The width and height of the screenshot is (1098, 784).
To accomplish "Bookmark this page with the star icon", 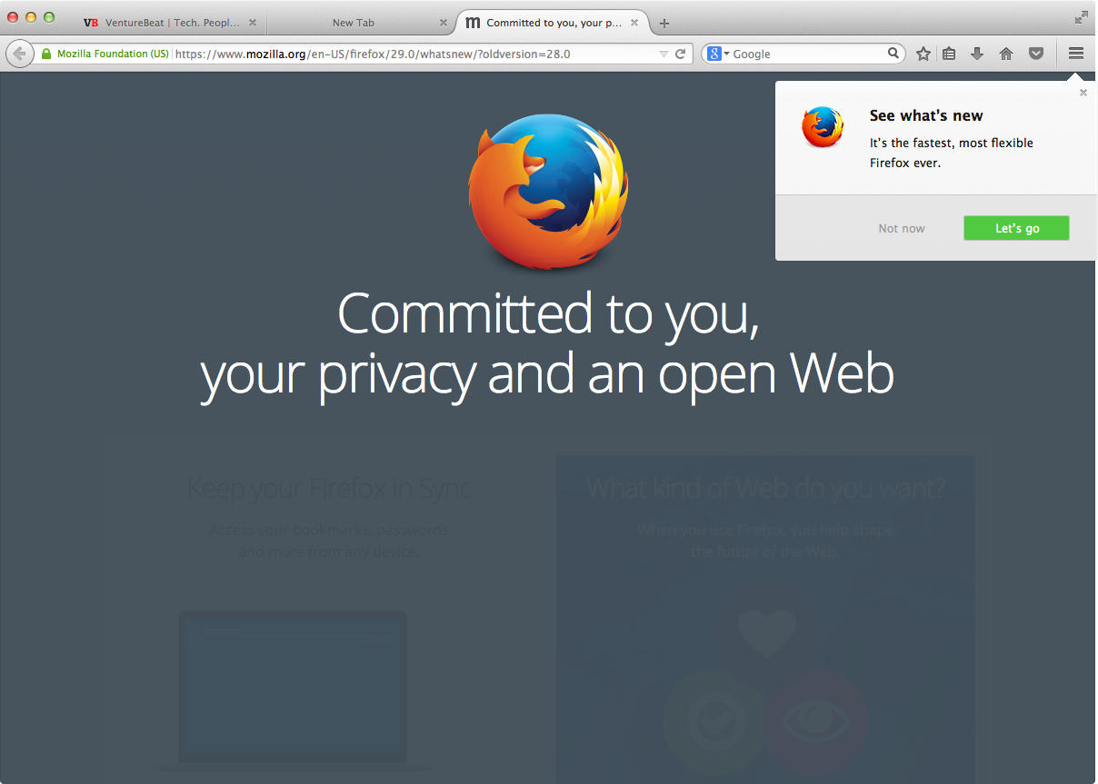I will coord(923,54).
